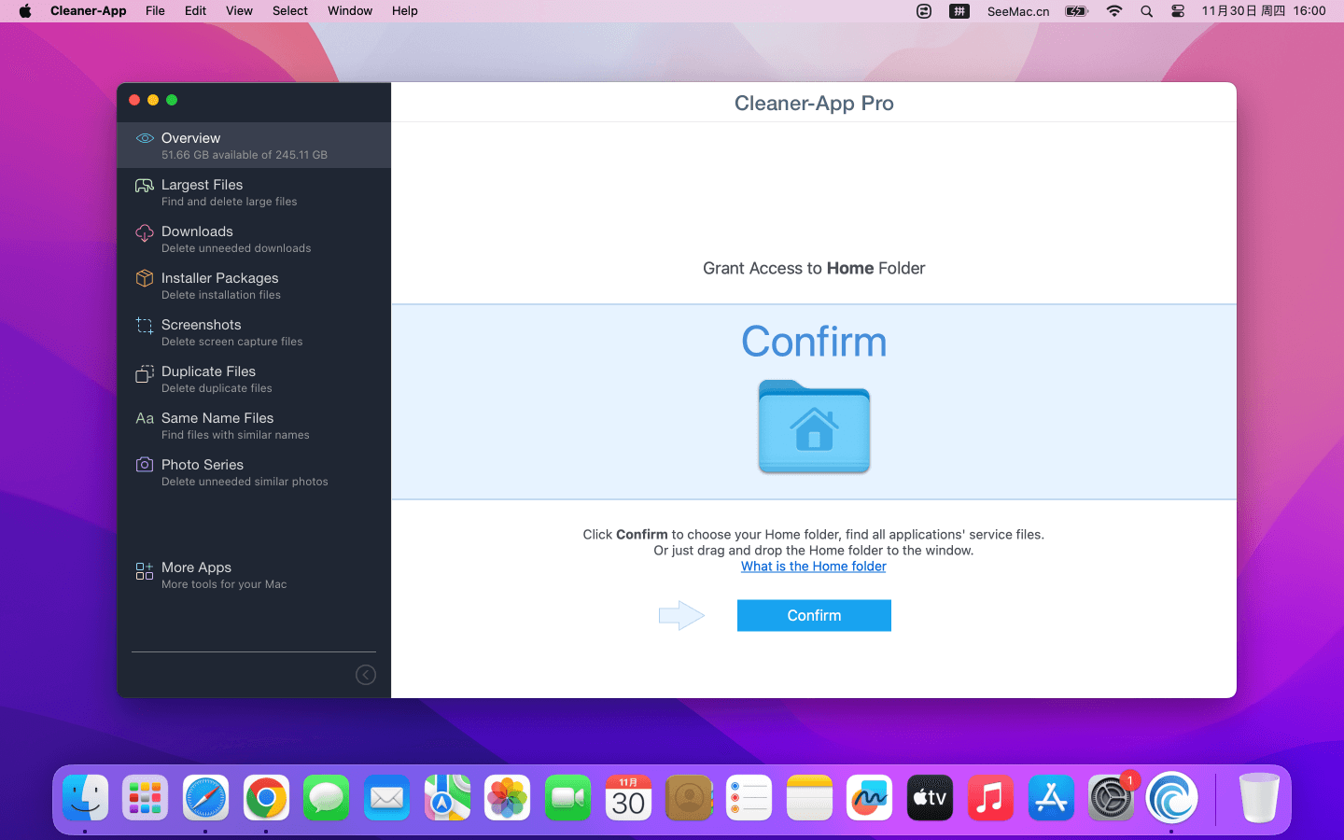Image resolution: width=1344 pixels, height=840 pixels.
Task: Open More Apps tools list
Action: click(196, 575)
